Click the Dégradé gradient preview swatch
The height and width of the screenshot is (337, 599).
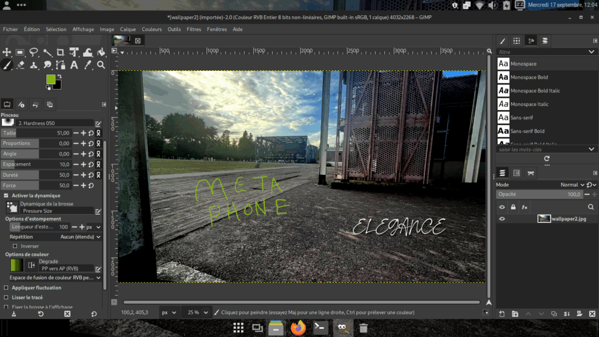pos(16,265)
